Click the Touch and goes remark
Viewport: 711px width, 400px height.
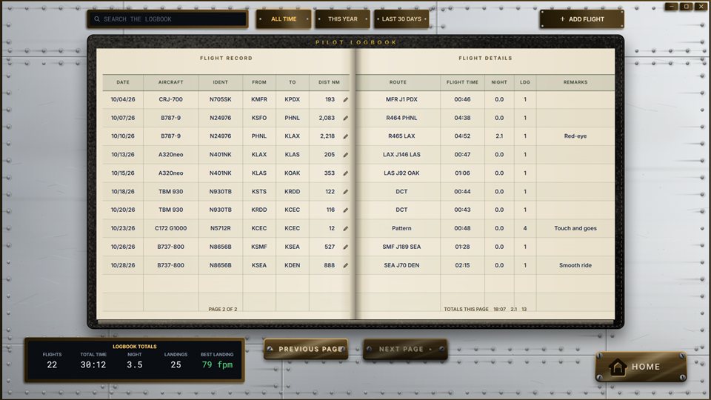click(575, 229)
